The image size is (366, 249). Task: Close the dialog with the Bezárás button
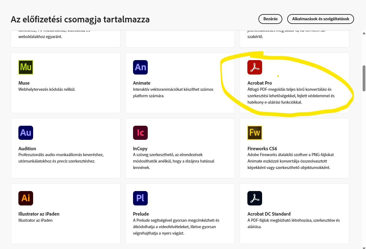pos(270,19)
